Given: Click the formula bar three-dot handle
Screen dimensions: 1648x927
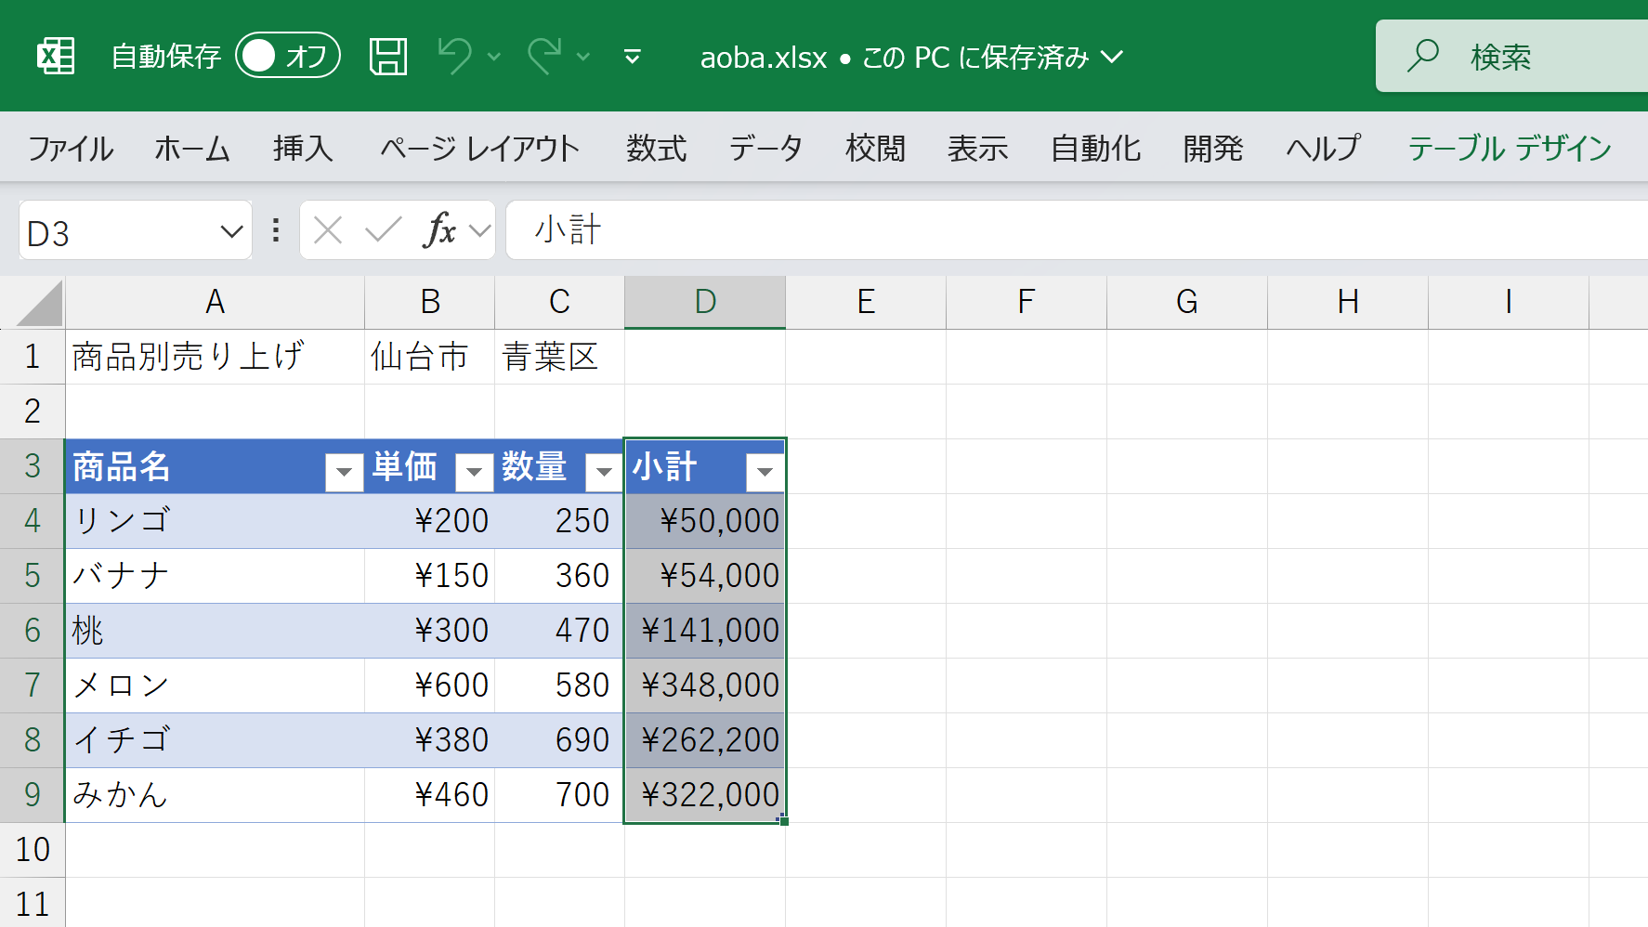Looking at the screenshot, I should click(276, 230).
